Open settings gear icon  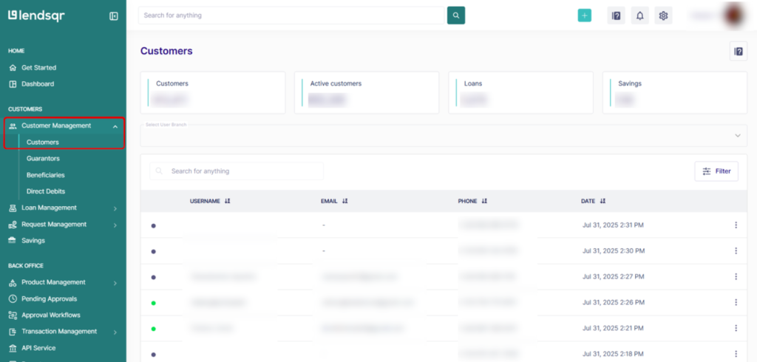[663, 16]
